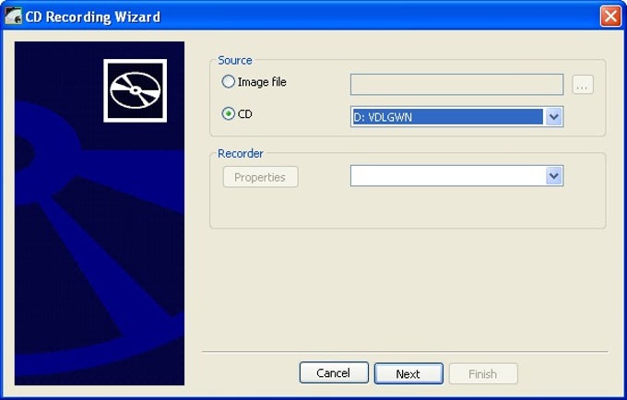Click Next to continue the wizard
Image resolution: width=627 pixels, height=400 pixels.
tap(408, 373)
